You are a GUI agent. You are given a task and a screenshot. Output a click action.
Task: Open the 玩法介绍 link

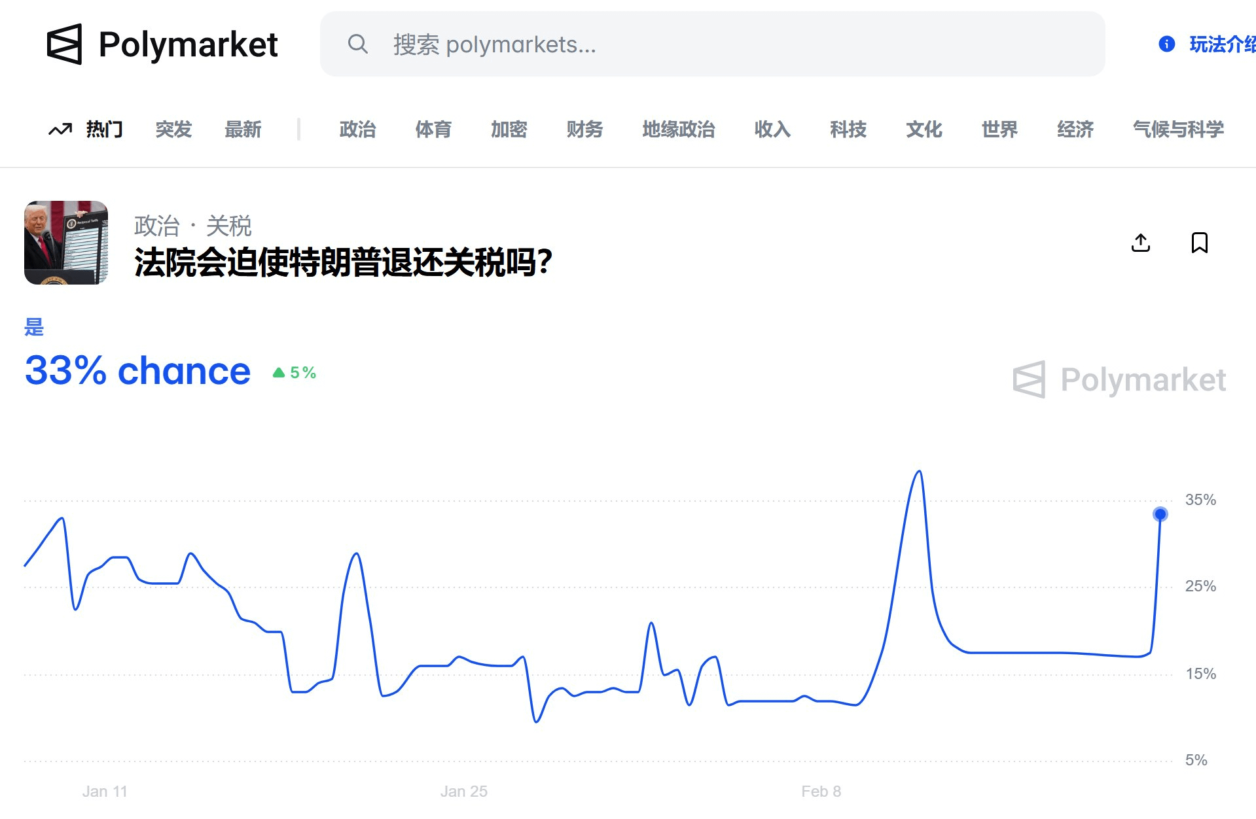(x=1222, y=44)
